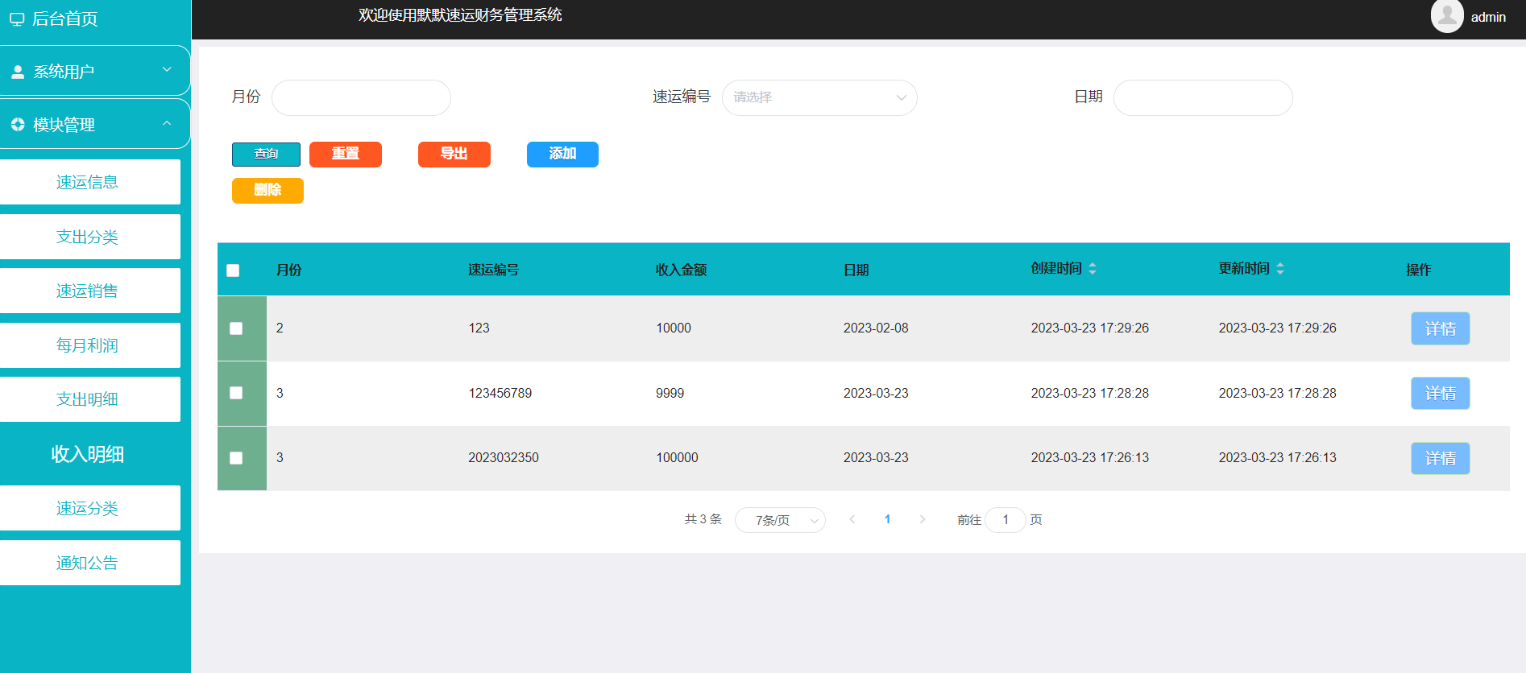The width and height of the screenshot is (1526, 673).
Task: Click the admin avatar icon
Action: (1447, 16)
